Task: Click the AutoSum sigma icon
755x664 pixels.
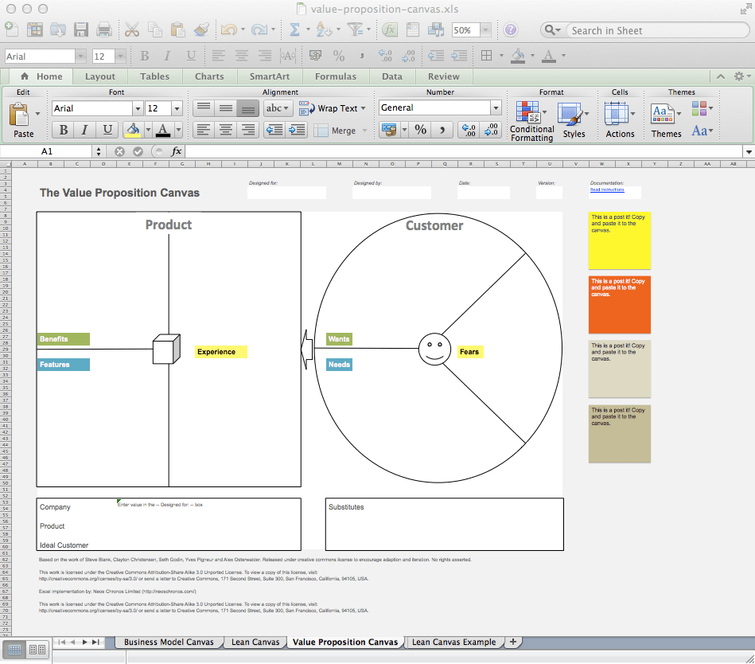Action: pos(294,30)
